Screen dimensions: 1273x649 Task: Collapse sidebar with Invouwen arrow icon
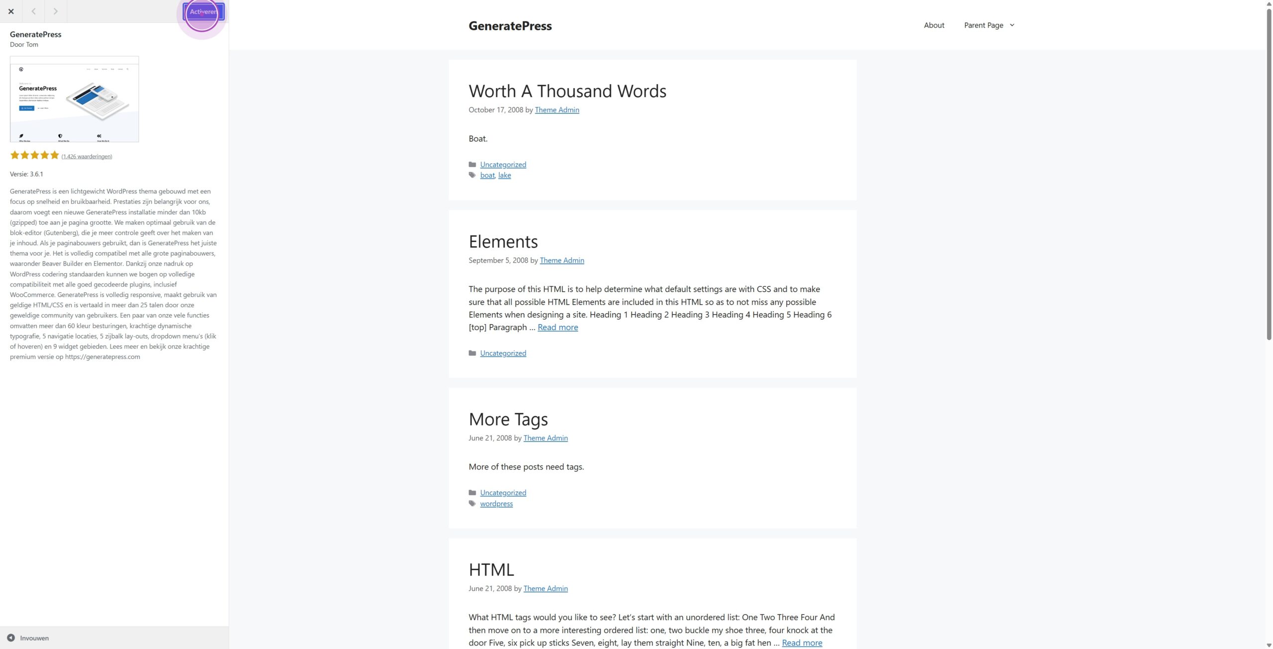click(11, 638)
